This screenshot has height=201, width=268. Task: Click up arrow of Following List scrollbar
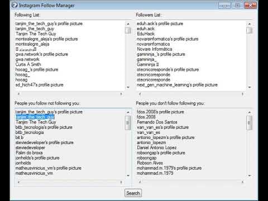(128, 24)
